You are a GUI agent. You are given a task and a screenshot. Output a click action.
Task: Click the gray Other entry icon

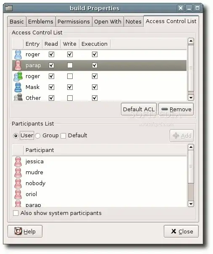[x=18, y=97]
